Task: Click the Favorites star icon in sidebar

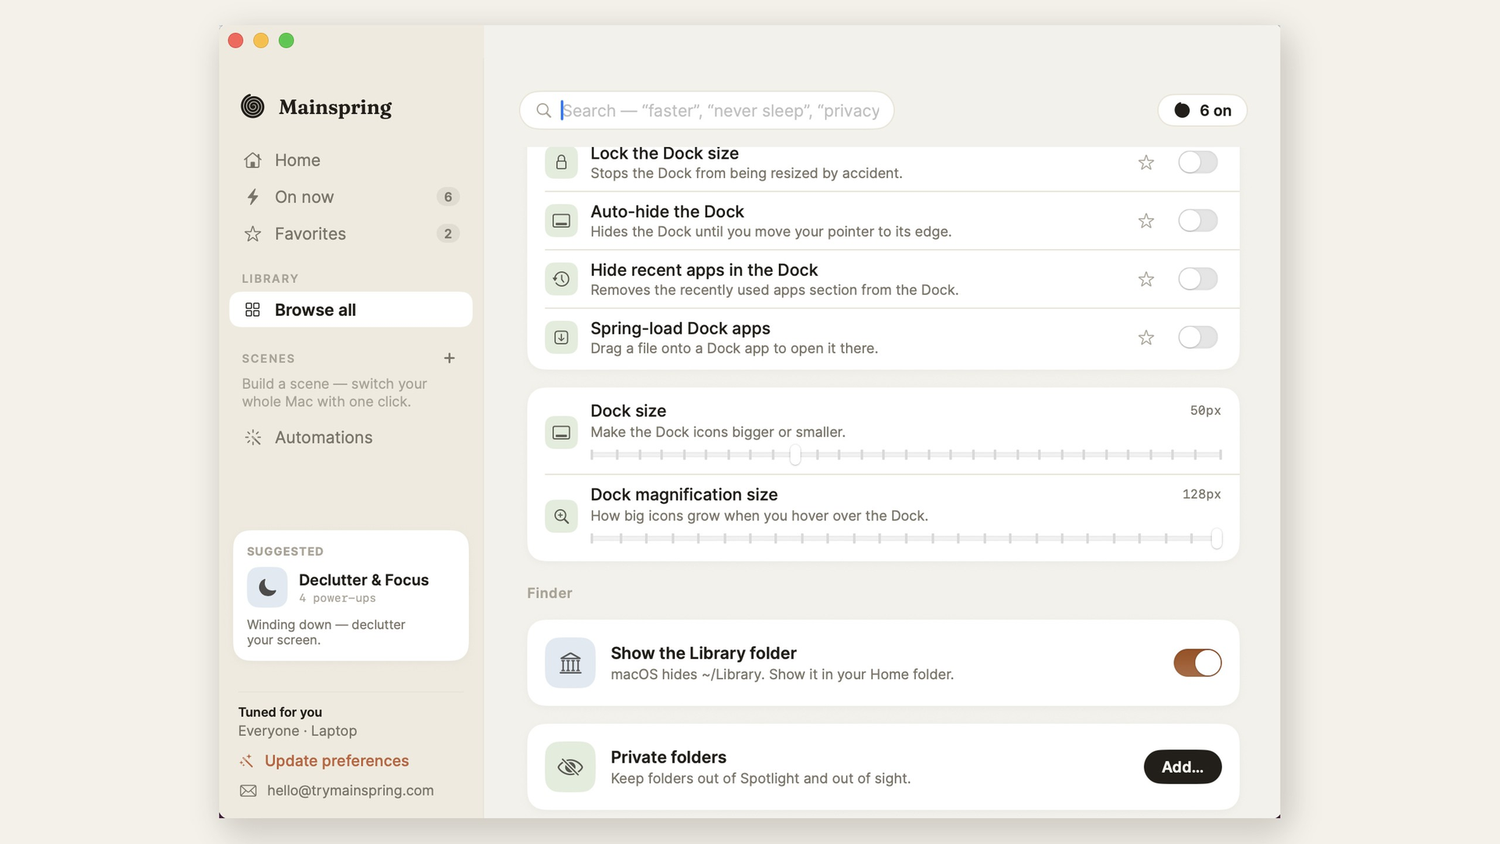Action: pyautogui.click(x=252, y=234)
